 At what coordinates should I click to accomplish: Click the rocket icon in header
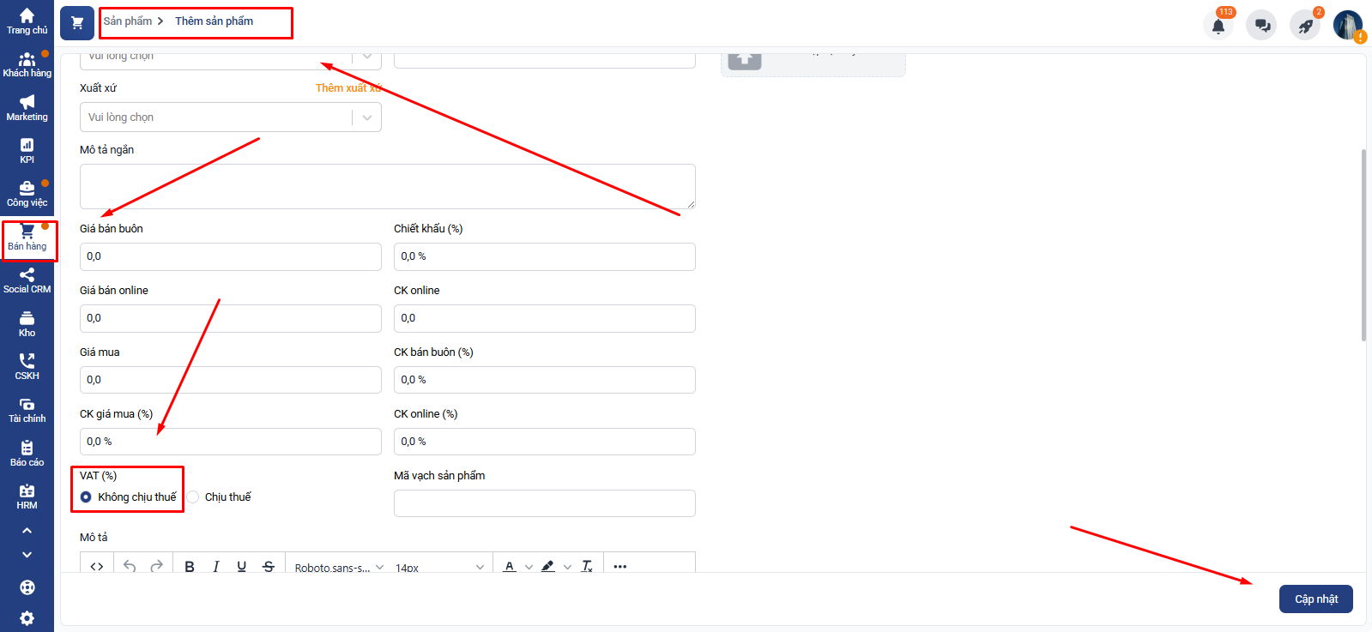pyautogui.click(x=1305, y=26)
